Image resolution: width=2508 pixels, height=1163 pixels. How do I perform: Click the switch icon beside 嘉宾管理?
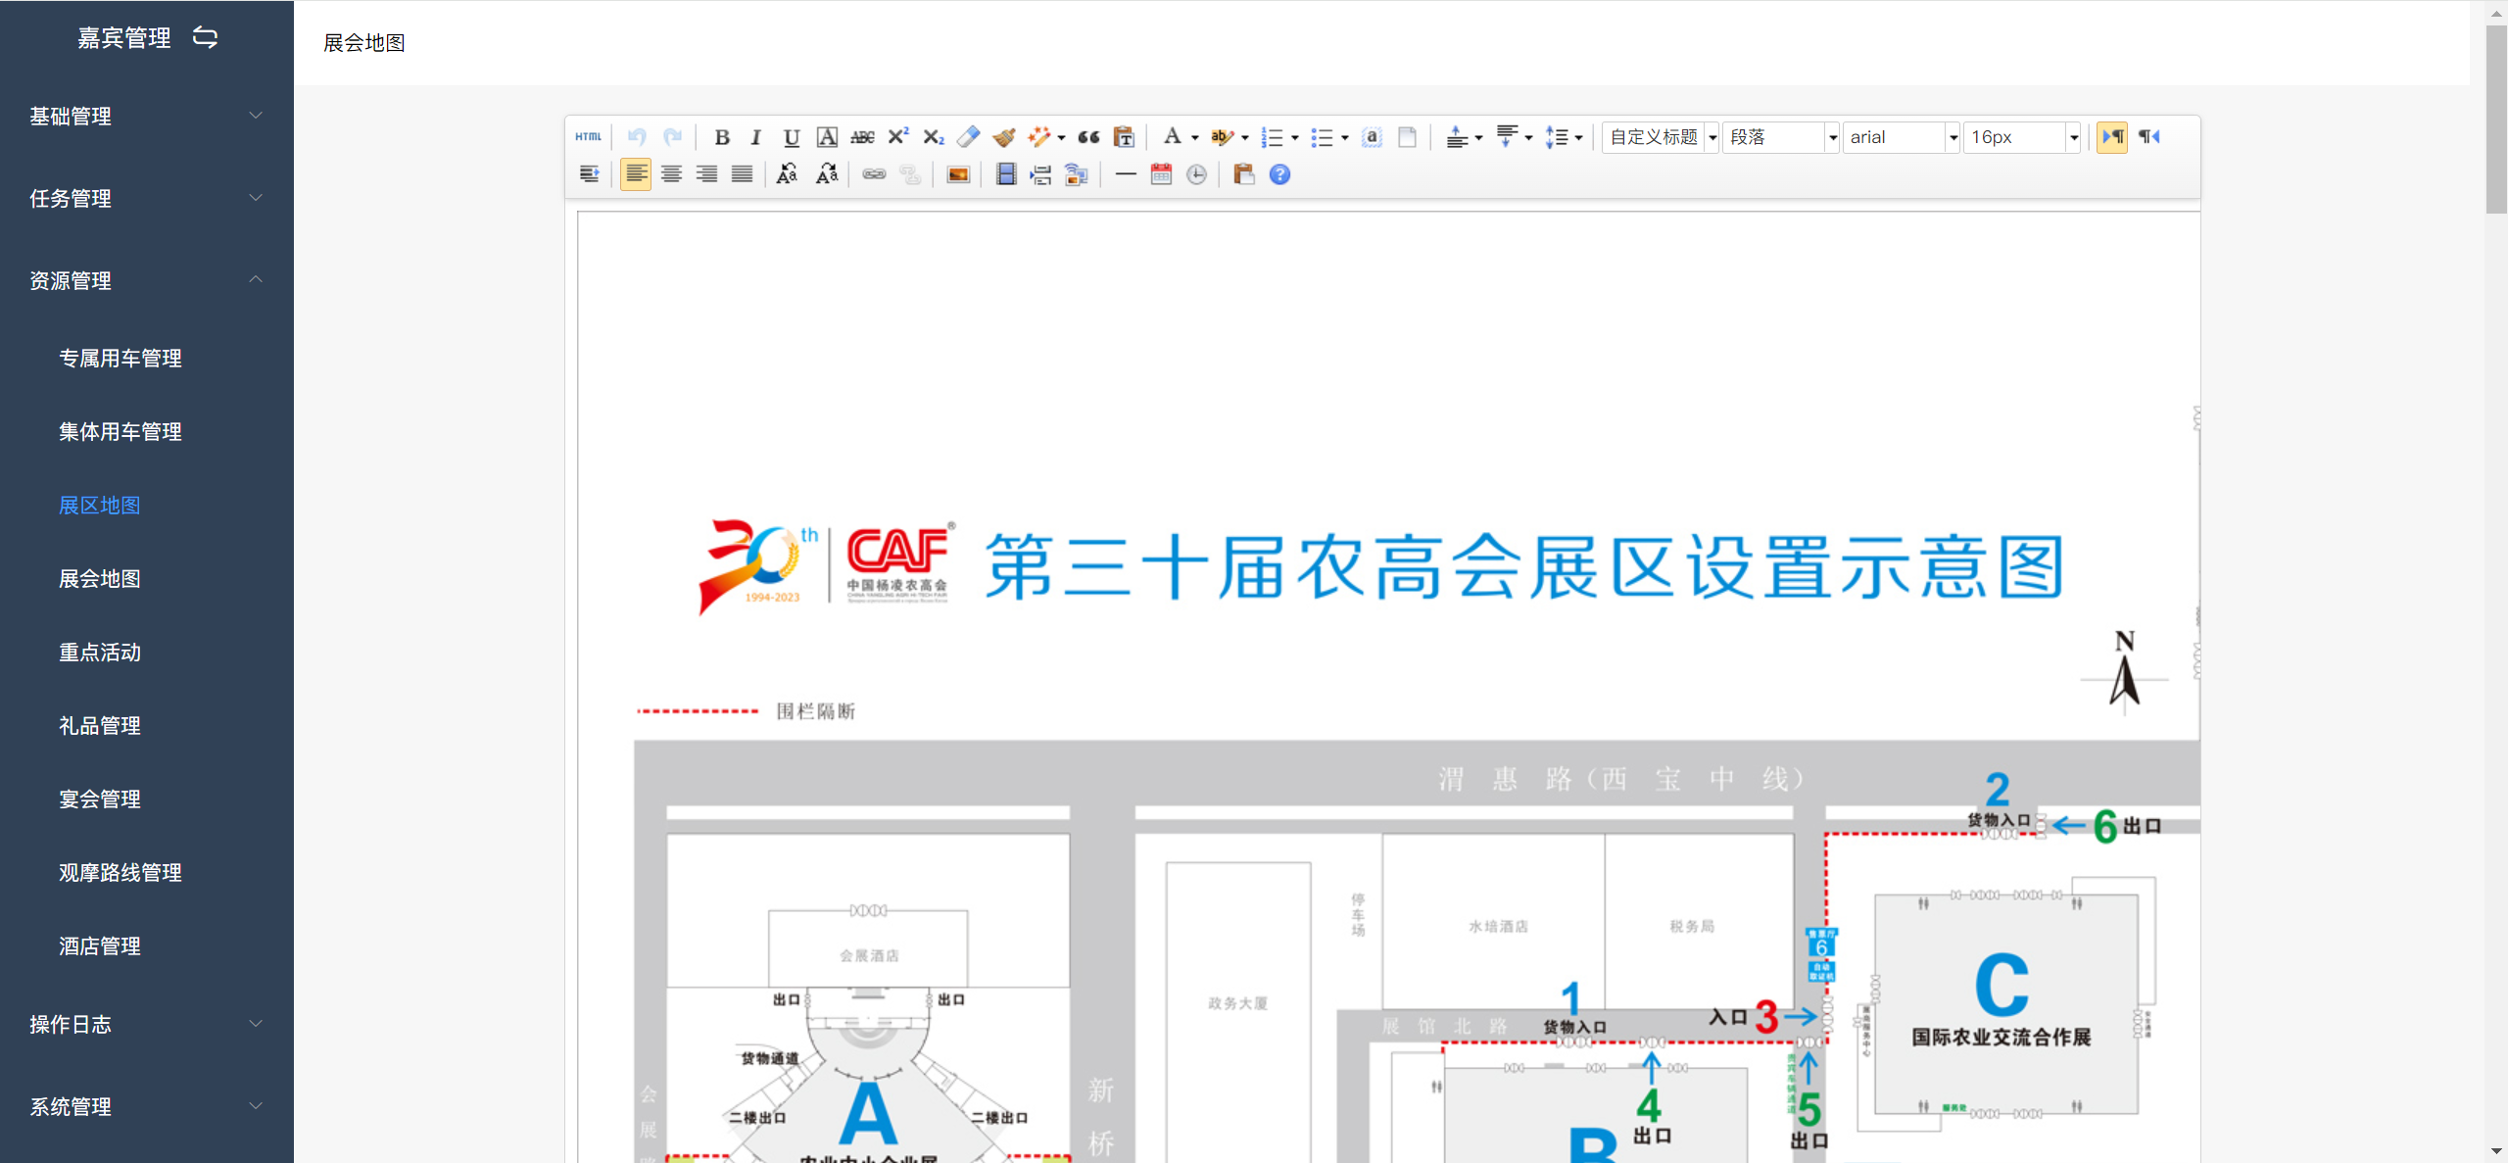(205, 37)
